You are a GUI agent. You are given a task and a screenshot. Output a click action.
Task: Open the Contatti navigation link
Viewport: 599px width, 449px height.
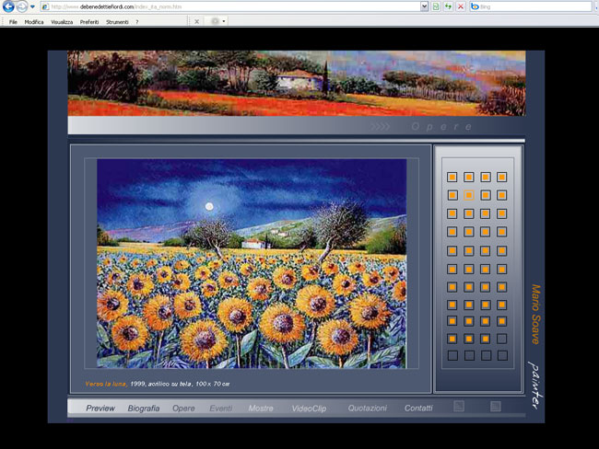418,409
